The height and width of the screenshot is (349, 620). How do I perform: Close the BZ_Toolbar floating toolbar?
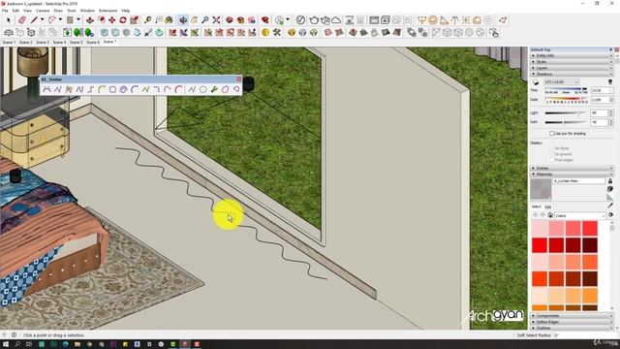(x=238, y=79)
